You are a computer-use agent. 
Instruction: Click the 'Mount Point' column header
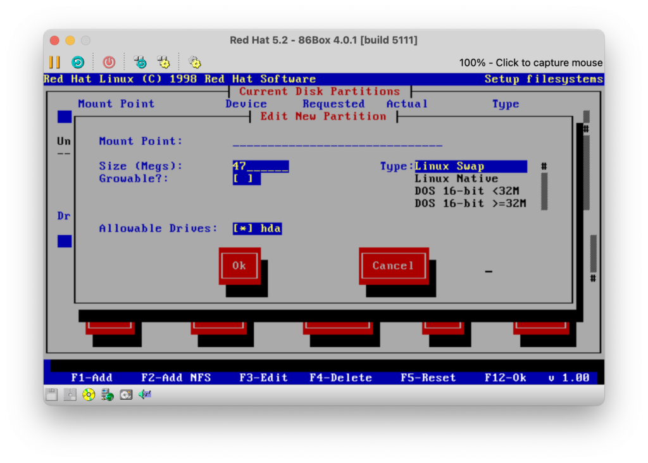116,104
